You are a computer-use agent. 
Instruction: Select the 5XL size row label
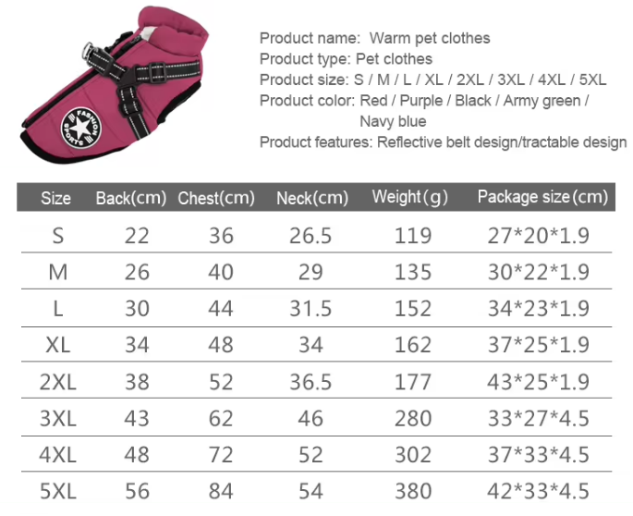[58, 491]
